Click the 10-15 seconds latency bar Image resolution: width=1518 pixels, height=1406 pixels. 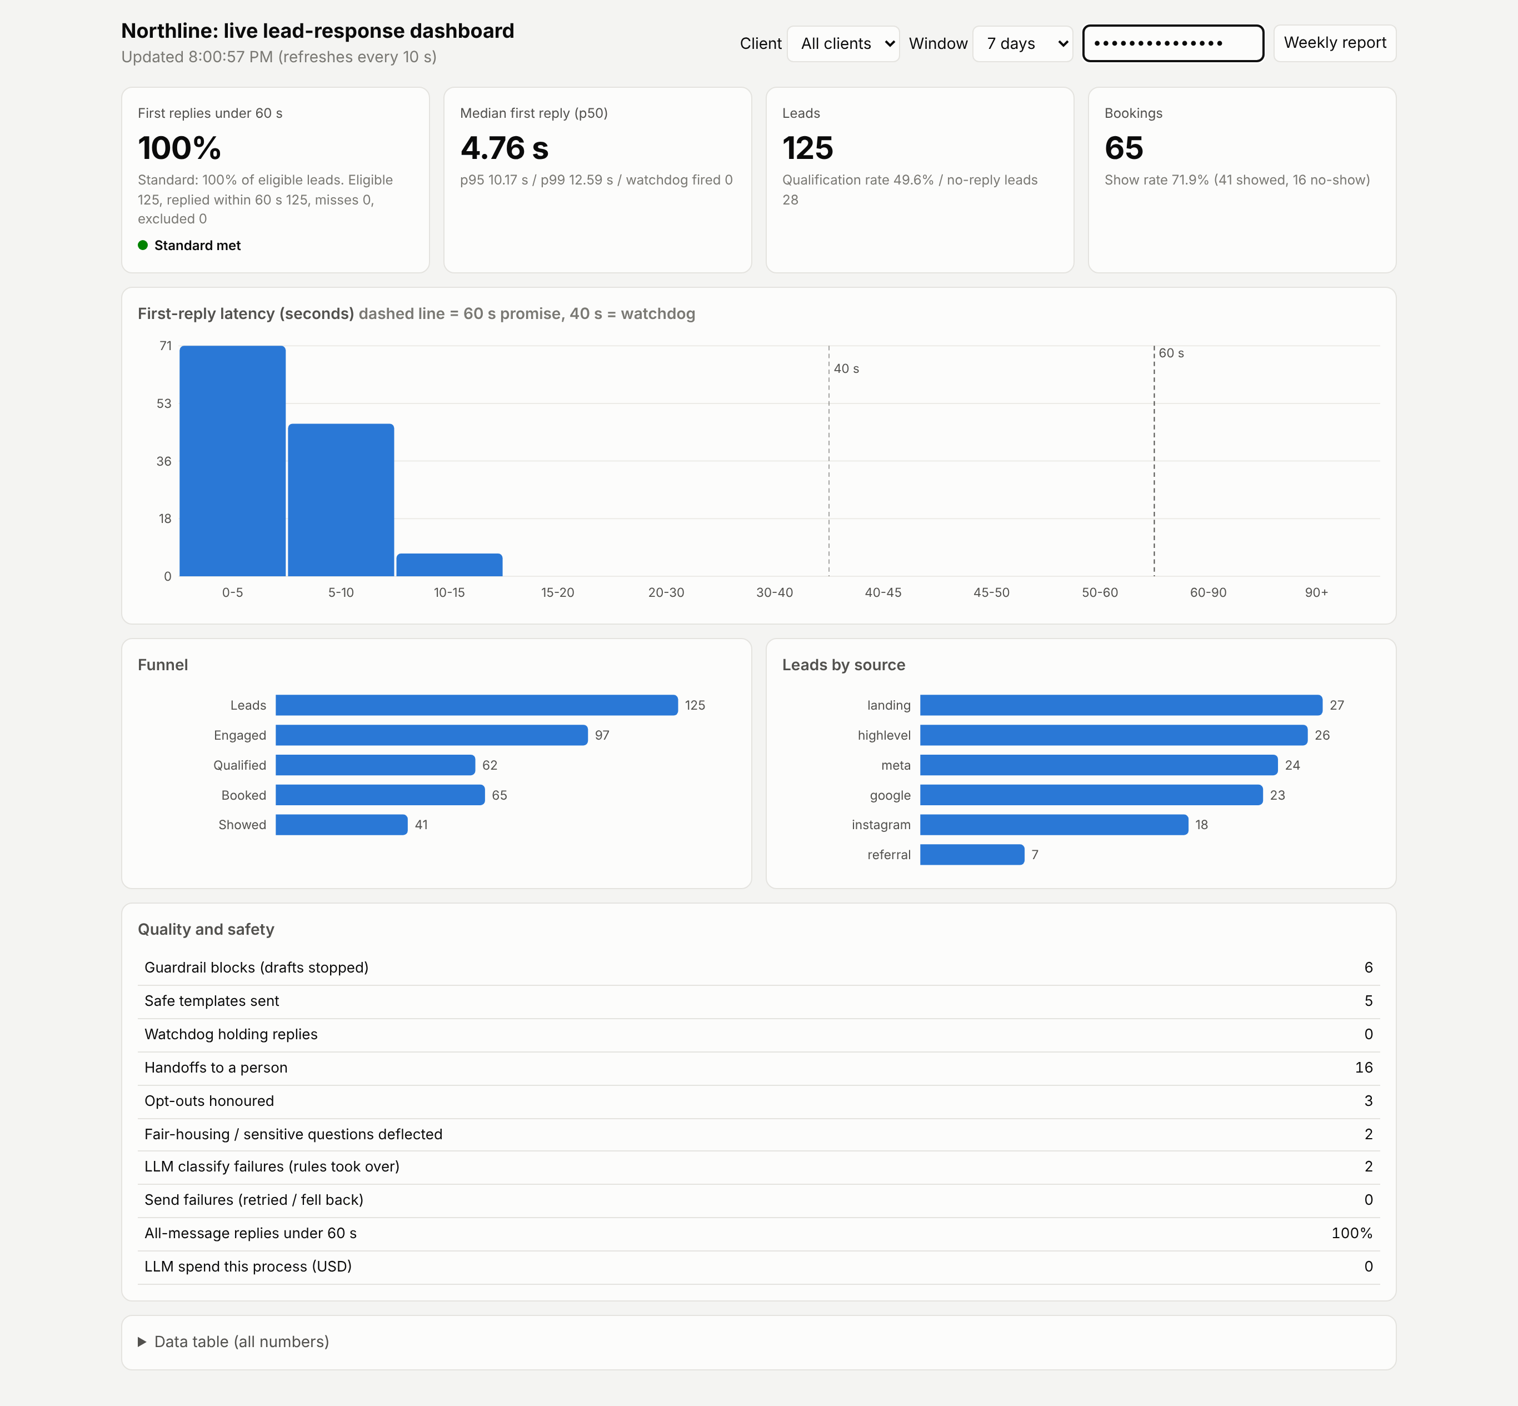point(450,565)
